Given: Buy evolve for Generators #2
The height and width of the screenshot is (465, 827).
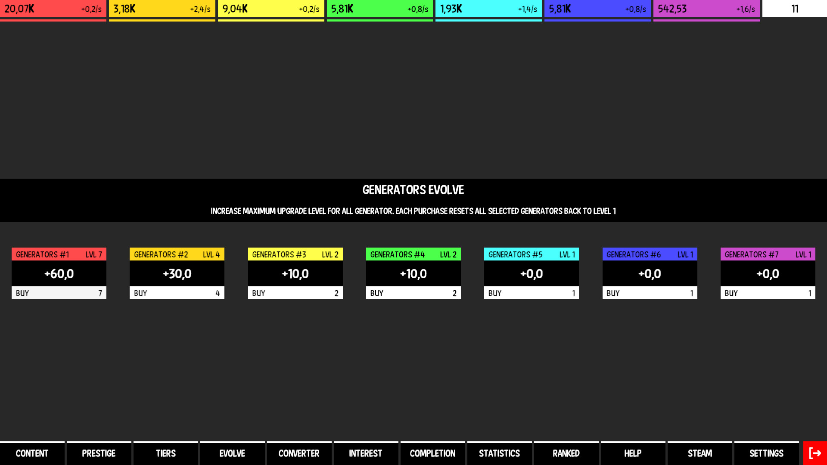Looking at the screenshot, I should [x=177, y=293].
